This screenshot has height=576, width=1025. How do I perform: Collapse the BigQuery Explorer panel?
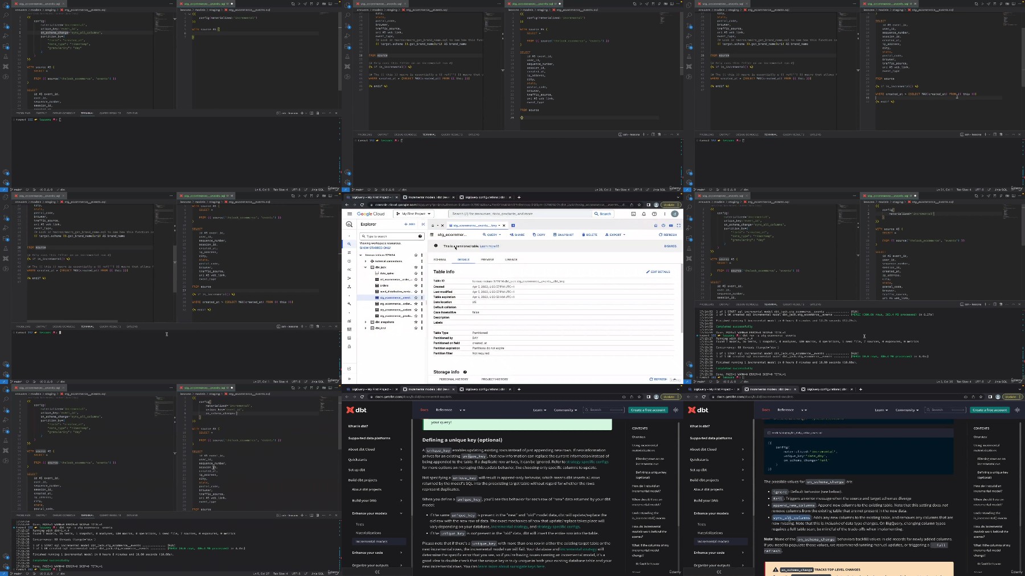423,224
